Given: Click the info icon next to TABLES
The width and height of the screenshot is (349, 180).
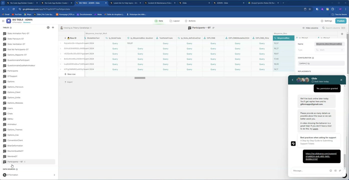Looking at the screenshot, I should [x=11, y=28].
